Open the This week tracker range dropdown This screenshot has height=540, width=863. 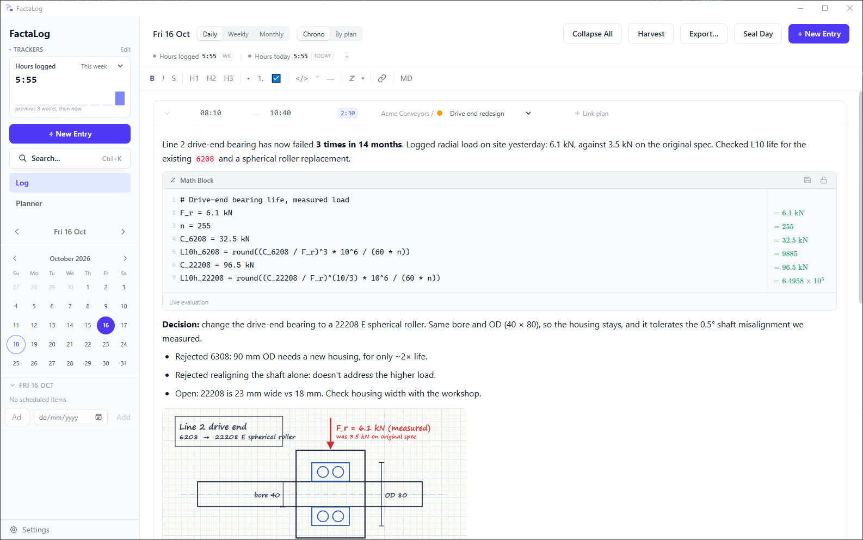point(102,66)
